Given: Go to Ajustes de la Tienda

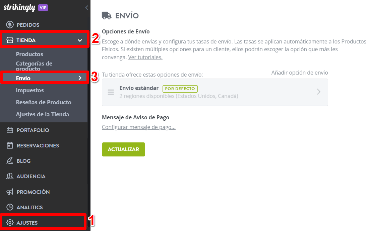Looking at the screenshot, I should click(x=43, y=114).
